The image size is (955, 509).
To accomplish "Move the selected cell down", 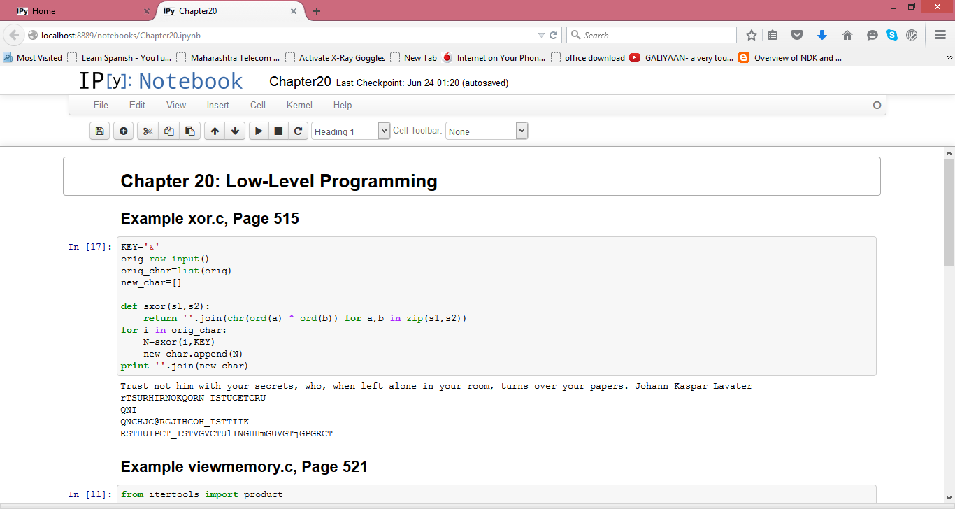I will (235, 131).
